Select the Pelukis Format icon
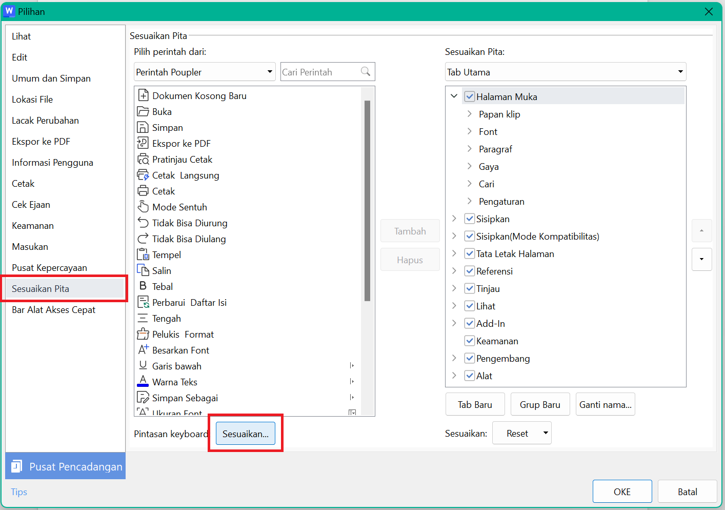The width and height of the screenshot is (725, 510). [x=143, y=335]
